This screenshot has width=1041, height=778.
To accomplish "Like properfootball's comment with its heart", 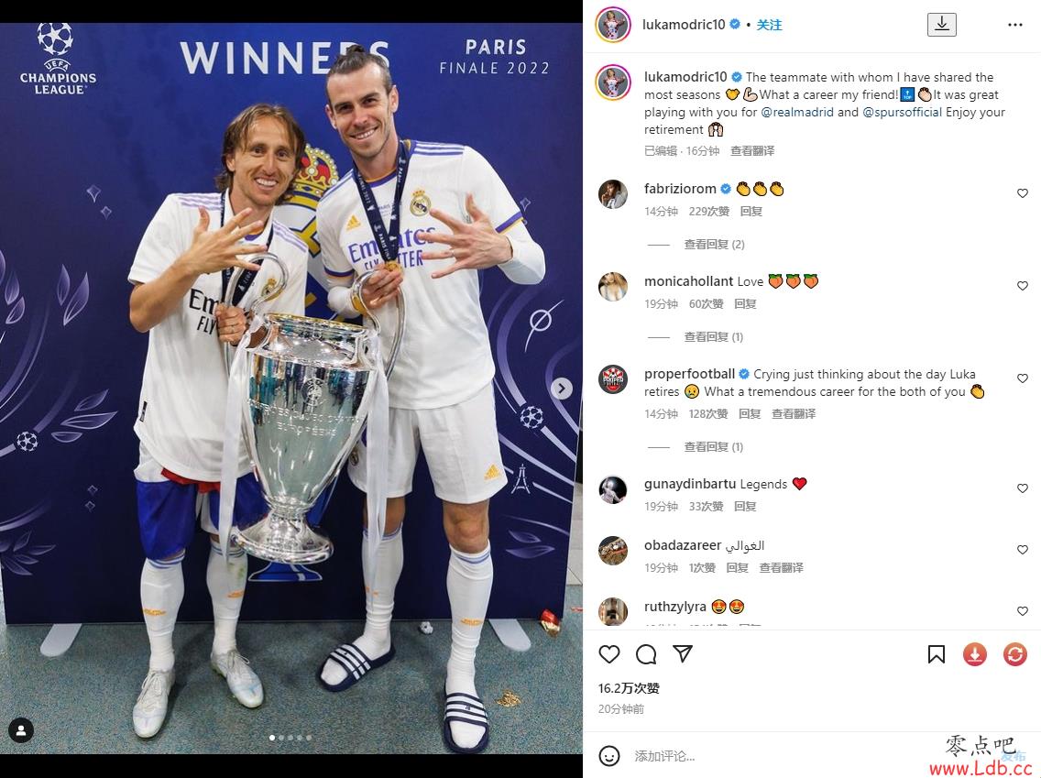I will click(x=1023, y=378).
